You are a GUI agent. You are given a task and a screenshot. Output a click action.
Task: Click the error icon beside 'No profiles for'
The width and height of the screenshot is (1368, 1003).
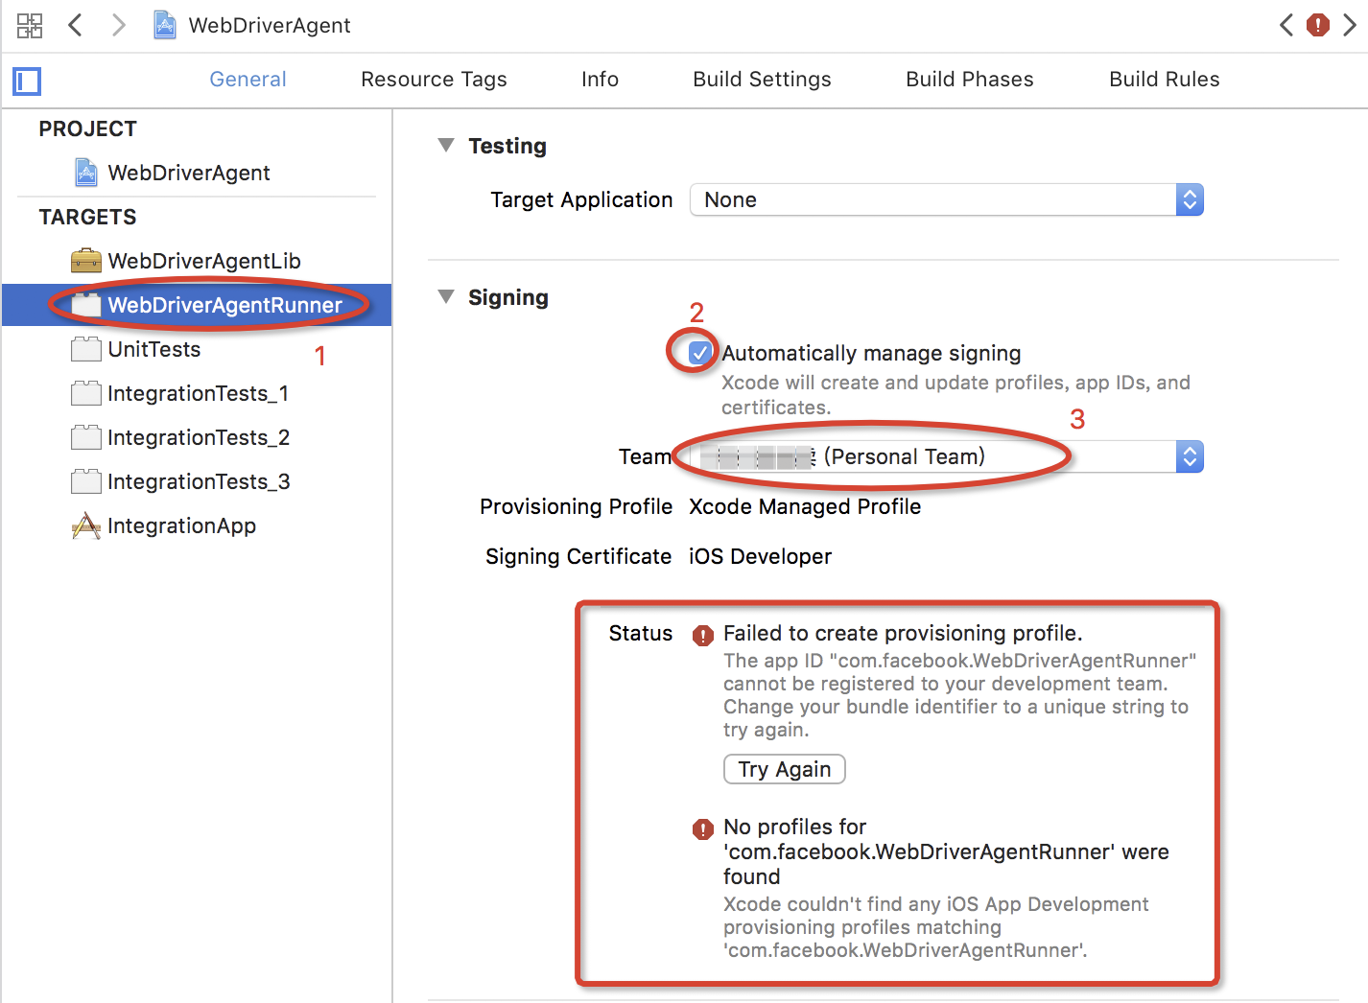(703, 828)
